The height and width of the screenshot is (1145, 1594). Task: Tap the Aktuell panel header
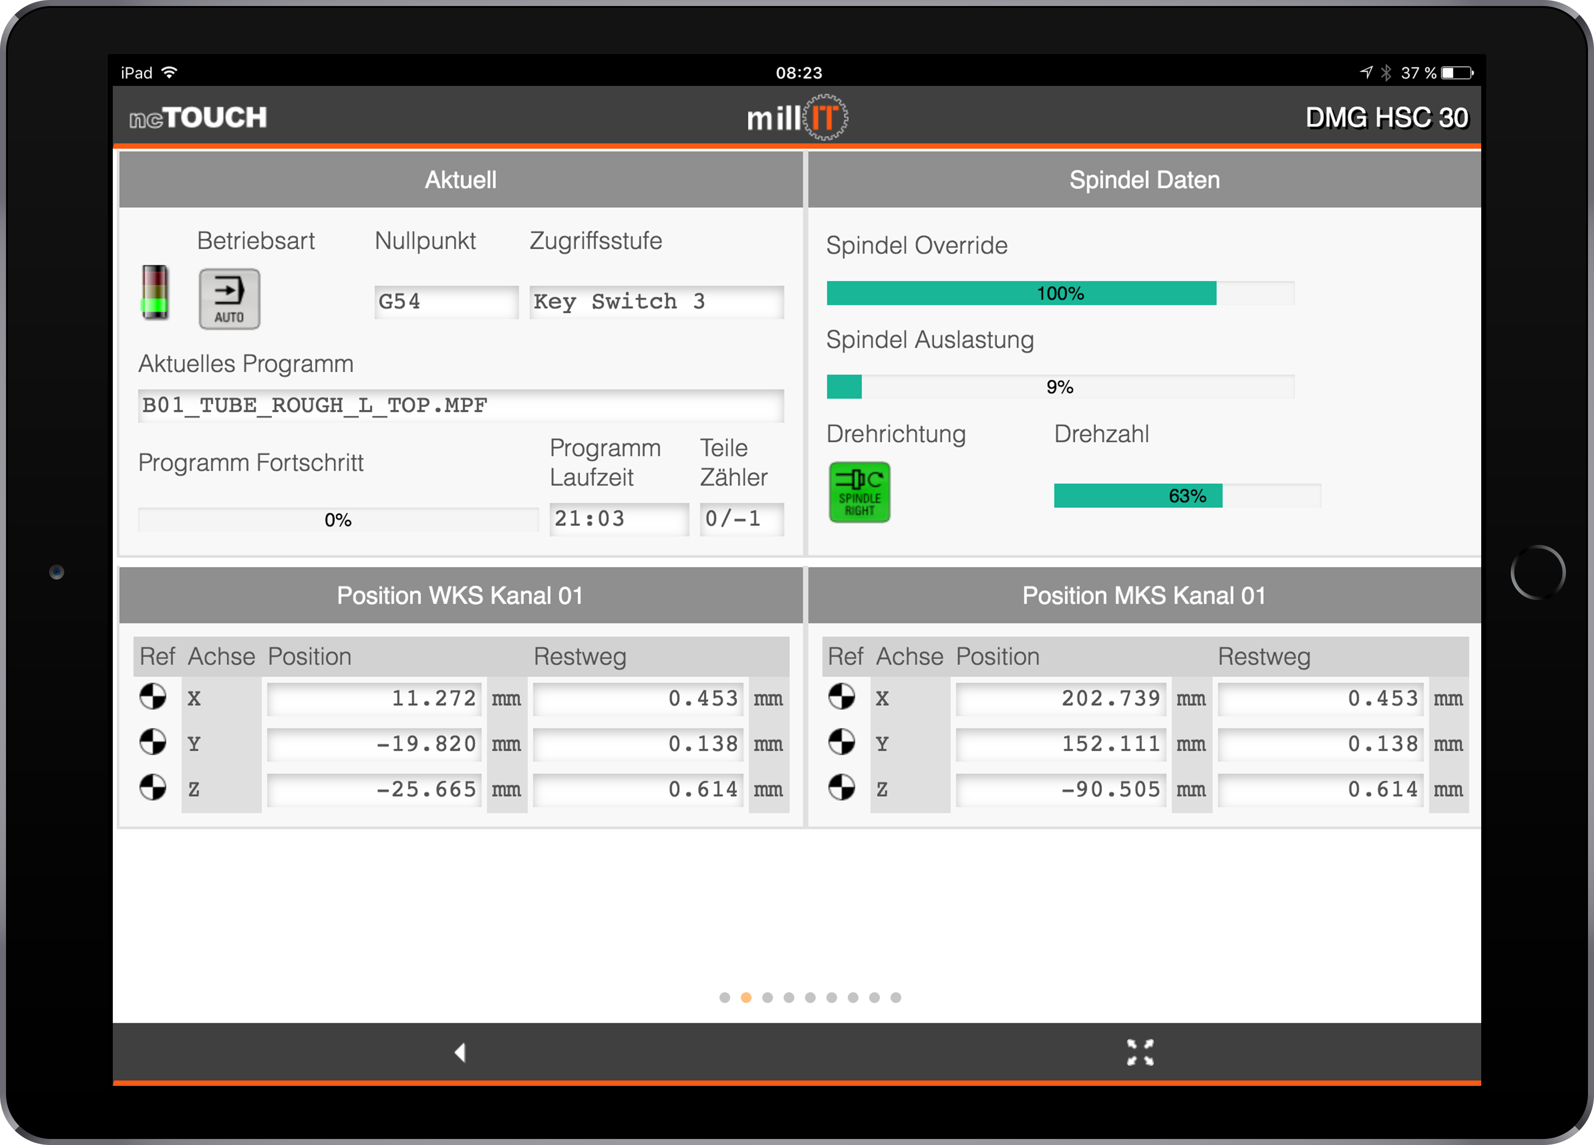point(460,179)
